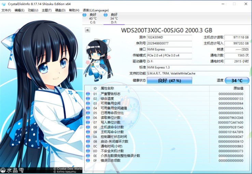252x174 pixels.
Task: Click the 转速 value ---- (SSD)
Action: click(x=237, y=49)
